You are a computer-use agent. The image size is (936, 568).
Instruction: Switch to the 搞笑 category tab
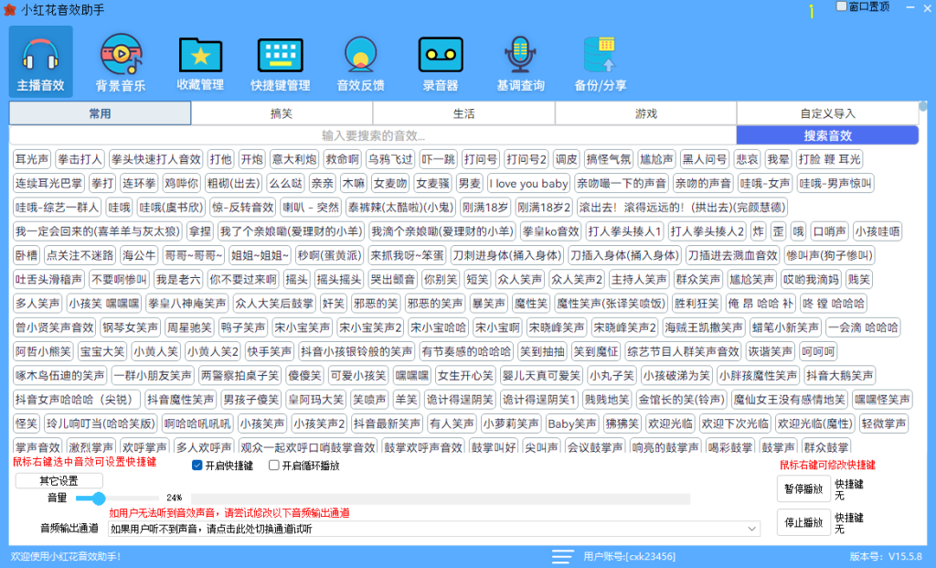click(x=281, y=113)
